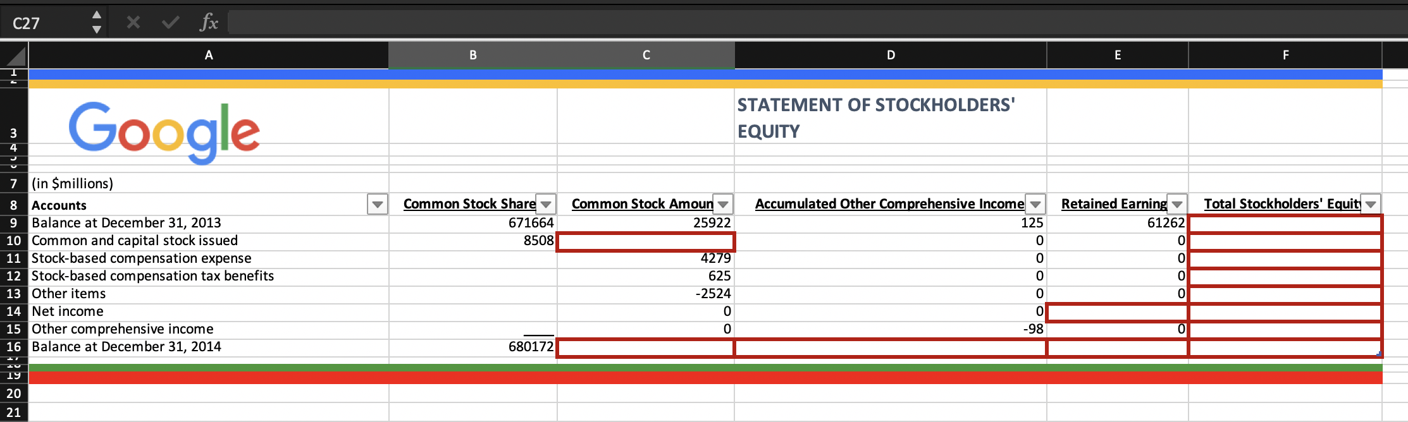Click the 'Other items' cell

point(209,294)
